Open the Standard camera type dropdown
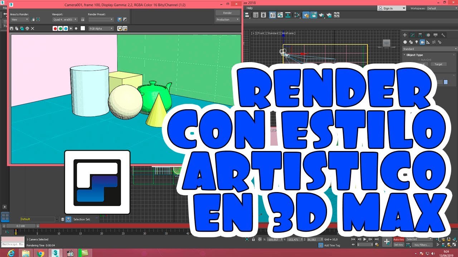 pyautogui.click(x=430, y=49)
